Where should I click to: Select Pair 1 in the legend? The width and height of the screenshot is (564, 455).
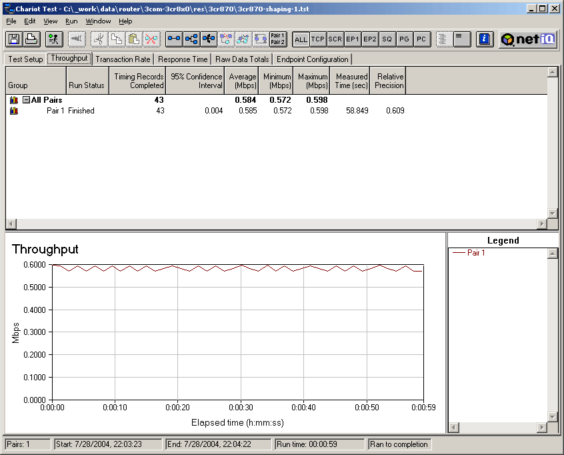475,254
